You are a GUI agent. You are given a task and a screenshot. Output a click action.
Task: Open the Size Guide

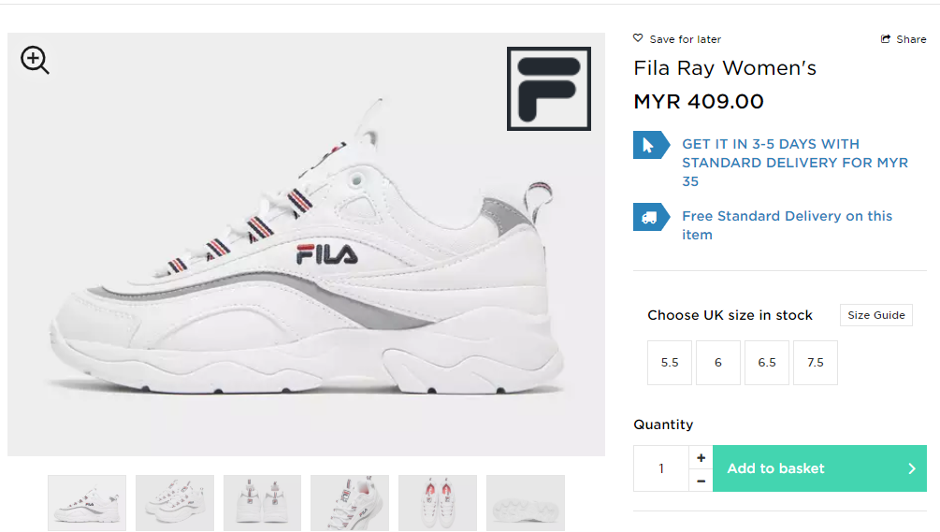[875, 315]
